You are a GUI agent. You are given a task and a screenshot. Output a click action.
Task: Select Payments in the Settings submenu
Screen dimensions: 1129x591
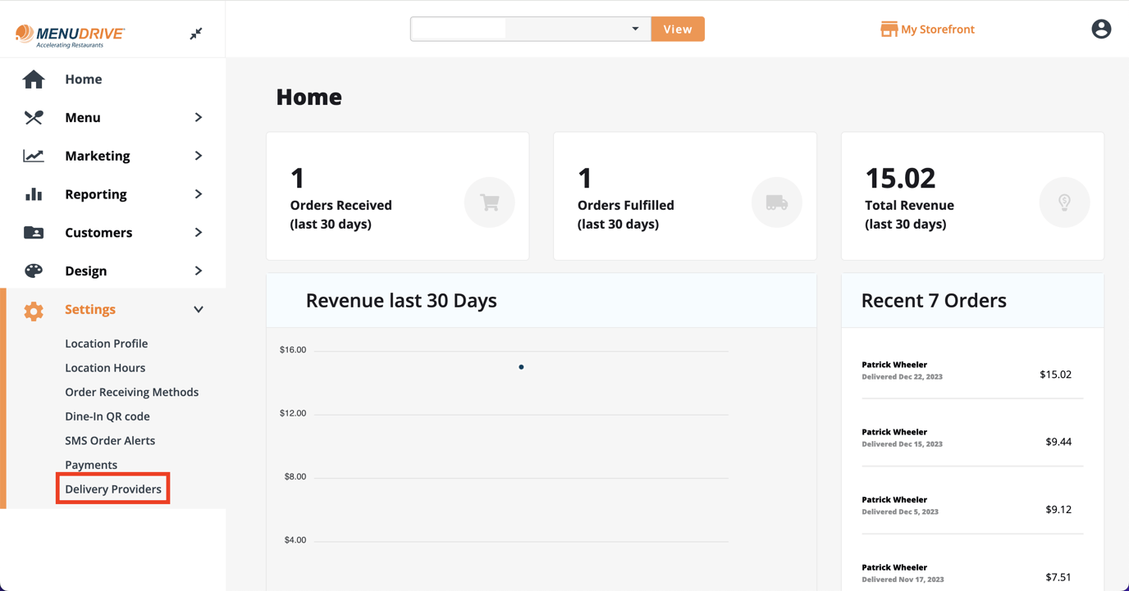(x=91, y=464)
